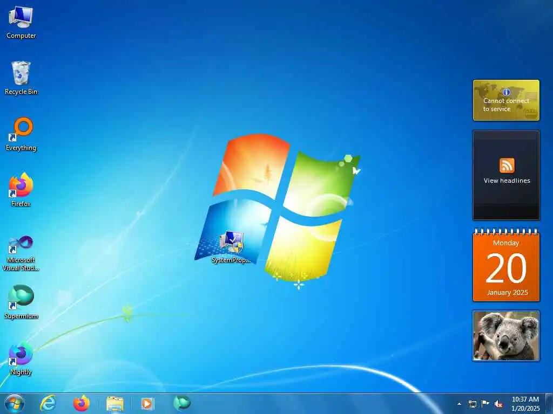Click the koala slideshow gadget picture
This screenshot has width=553, height=414.
(506, 336)
